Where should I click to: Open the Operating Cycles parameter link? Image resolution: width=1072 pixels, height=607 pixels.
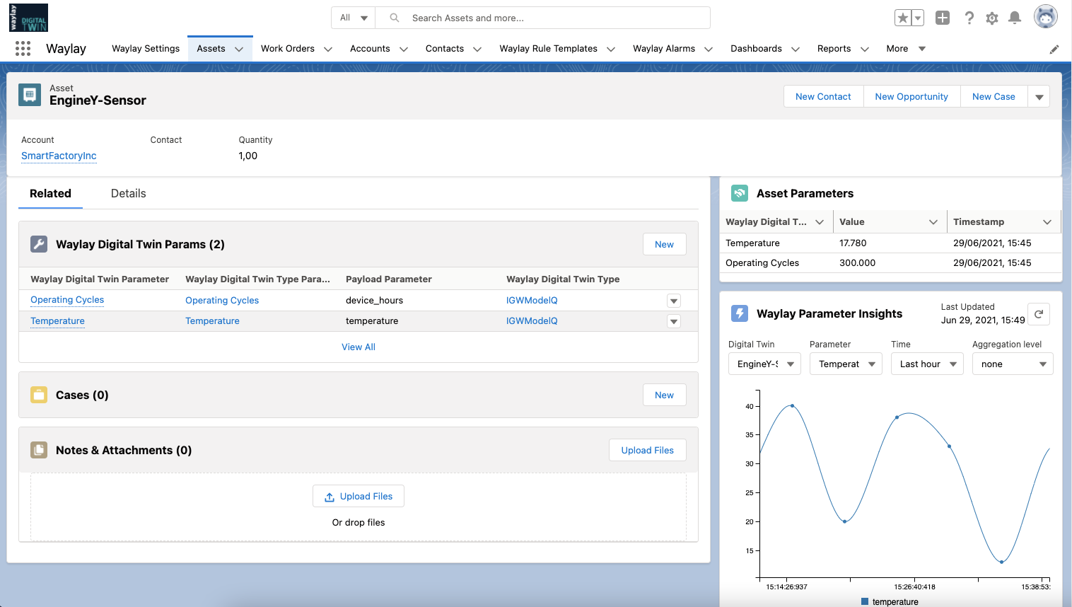[67, 300]
